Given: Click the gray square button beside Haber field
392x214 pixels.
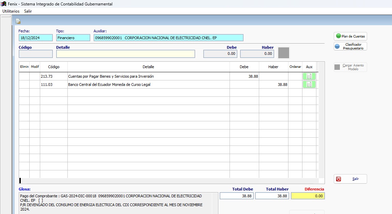Looking at the screenshot, I should coord(283,53).
